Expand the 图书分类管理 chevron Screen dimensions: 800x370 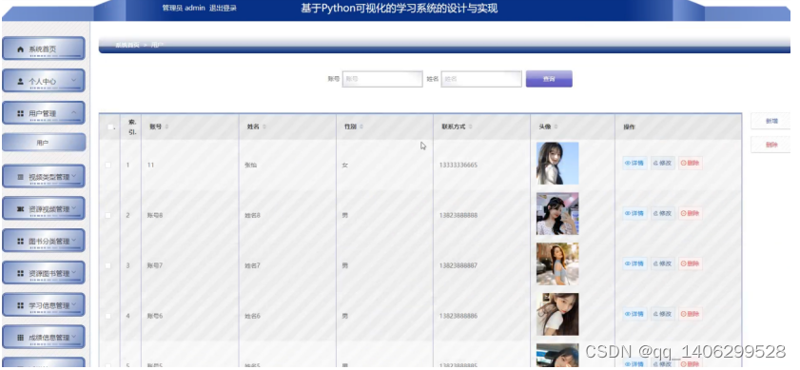(x=74, y=240)
